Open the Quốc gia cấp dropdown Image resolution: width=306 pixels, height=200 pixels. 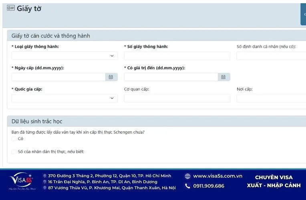click(x=64, y=98)
